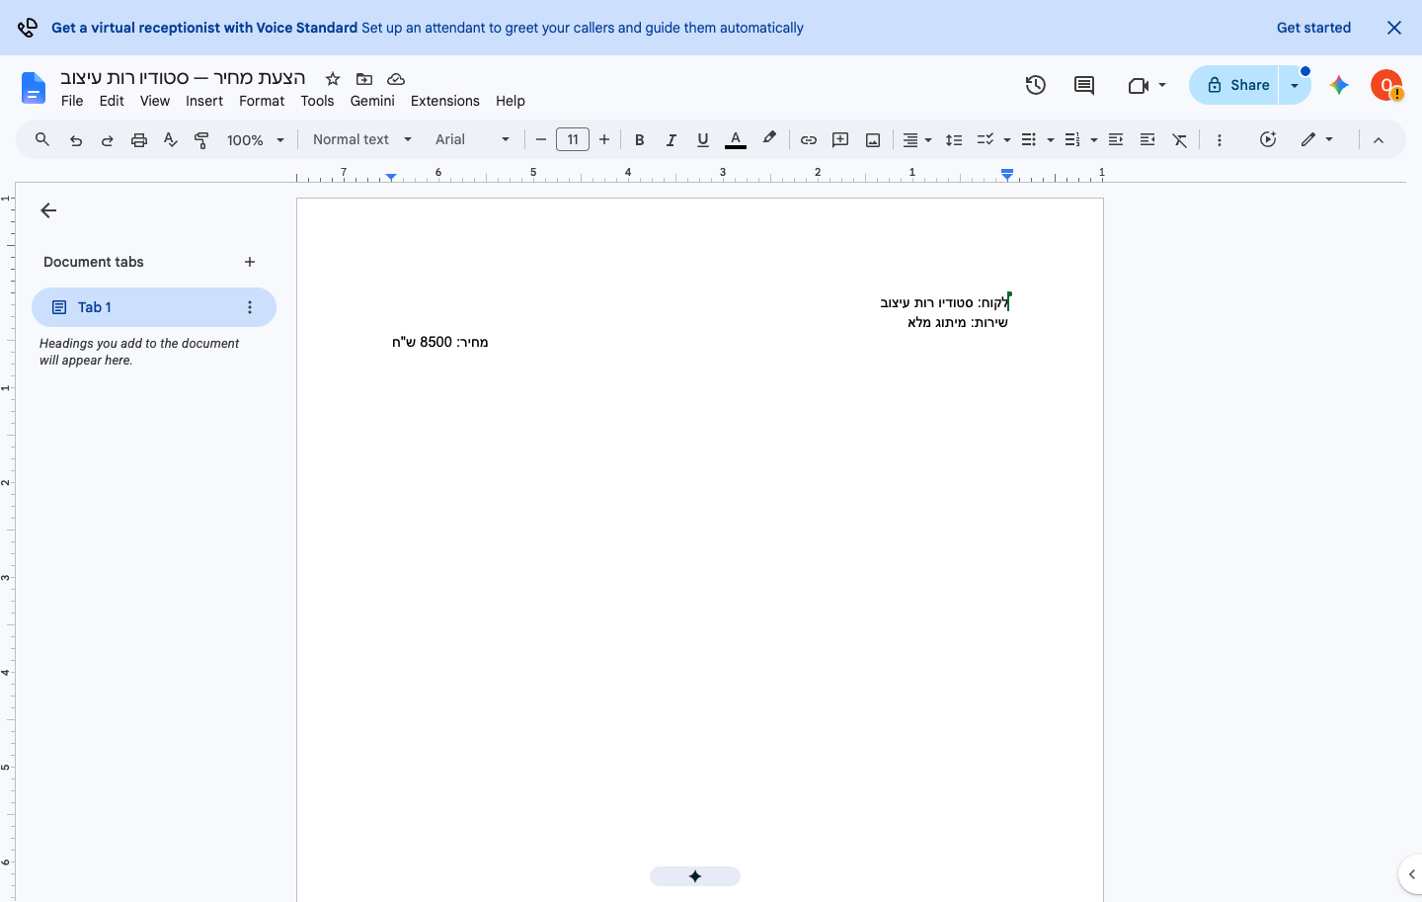Open the Arial font dropdown
The width and height of the screenshot is (1422, 902).
point(473,140)
